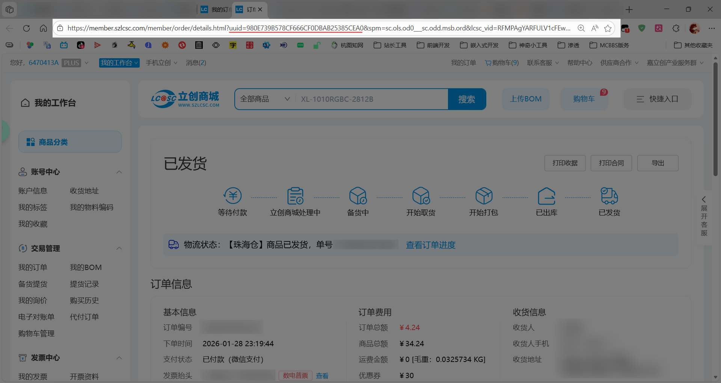Open the 查看订单进度 link

430,245
